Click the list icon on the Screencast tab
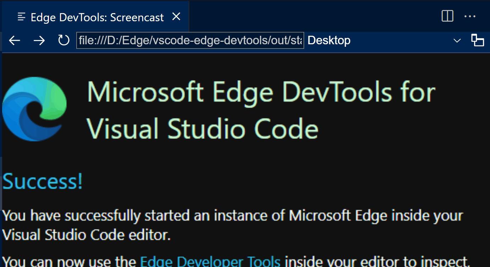The height and width of the screenshot is (267, 490). tap(21, 16)
